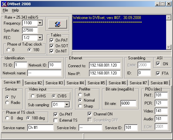Select TxDac clock phase 180
Image resolution: width=173 pixels, height=140 pixels.
(x=30, y=50)
